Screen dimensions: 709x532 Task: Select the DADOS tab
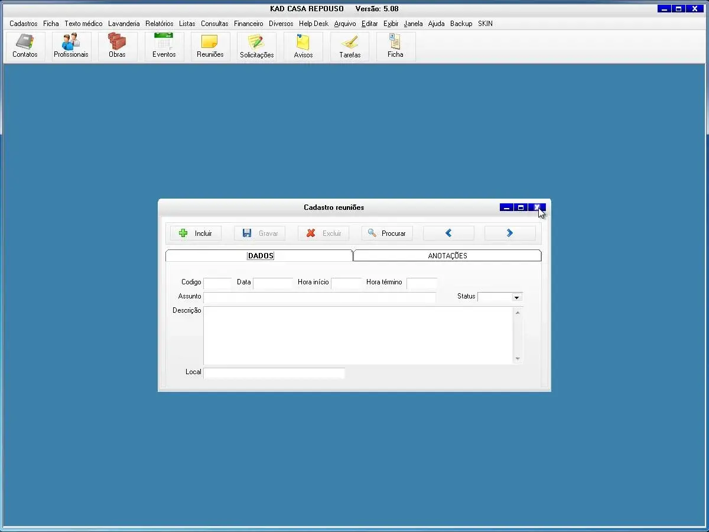click(x=260, y=256)
